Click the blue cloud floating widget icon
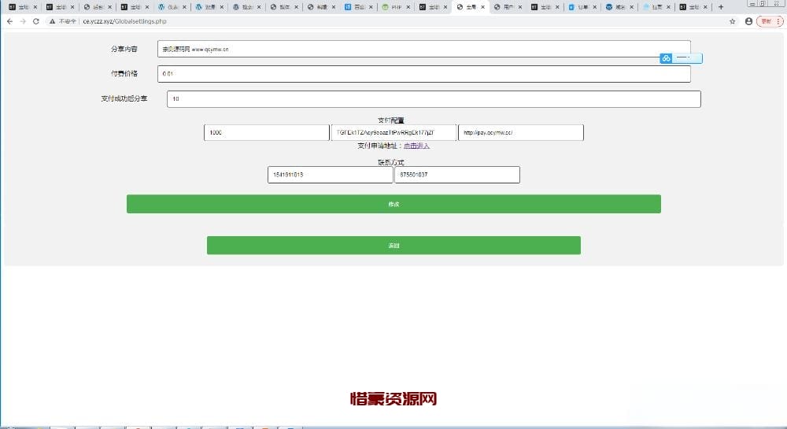This screenshot has width=787, height=429. coord(666,58)
